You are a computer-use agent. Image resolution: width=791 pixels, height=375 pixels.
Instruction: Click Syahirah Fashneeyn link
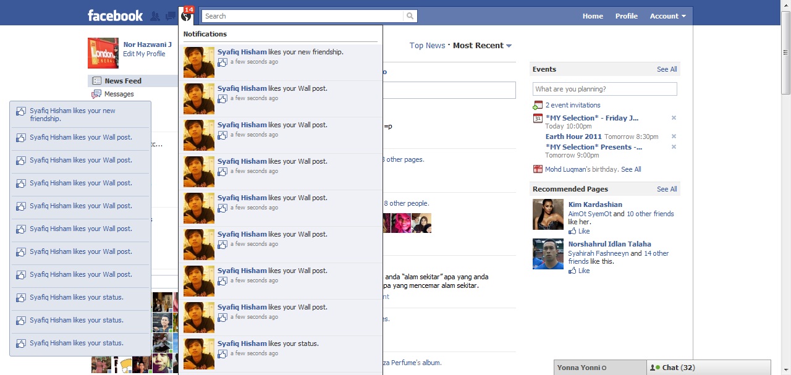[x=598, y=253]
